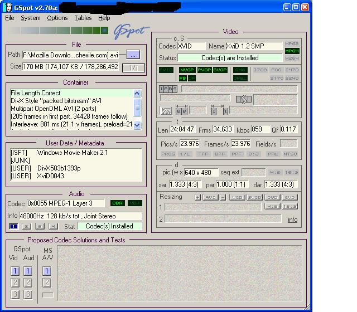Screen dimensions: 357x312
Task: Click the AVI resizing preset button
Action: 210,197
